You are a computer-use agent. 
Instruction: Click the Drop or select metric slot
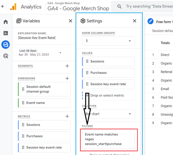pyautogui.click(x=108, y=95)
